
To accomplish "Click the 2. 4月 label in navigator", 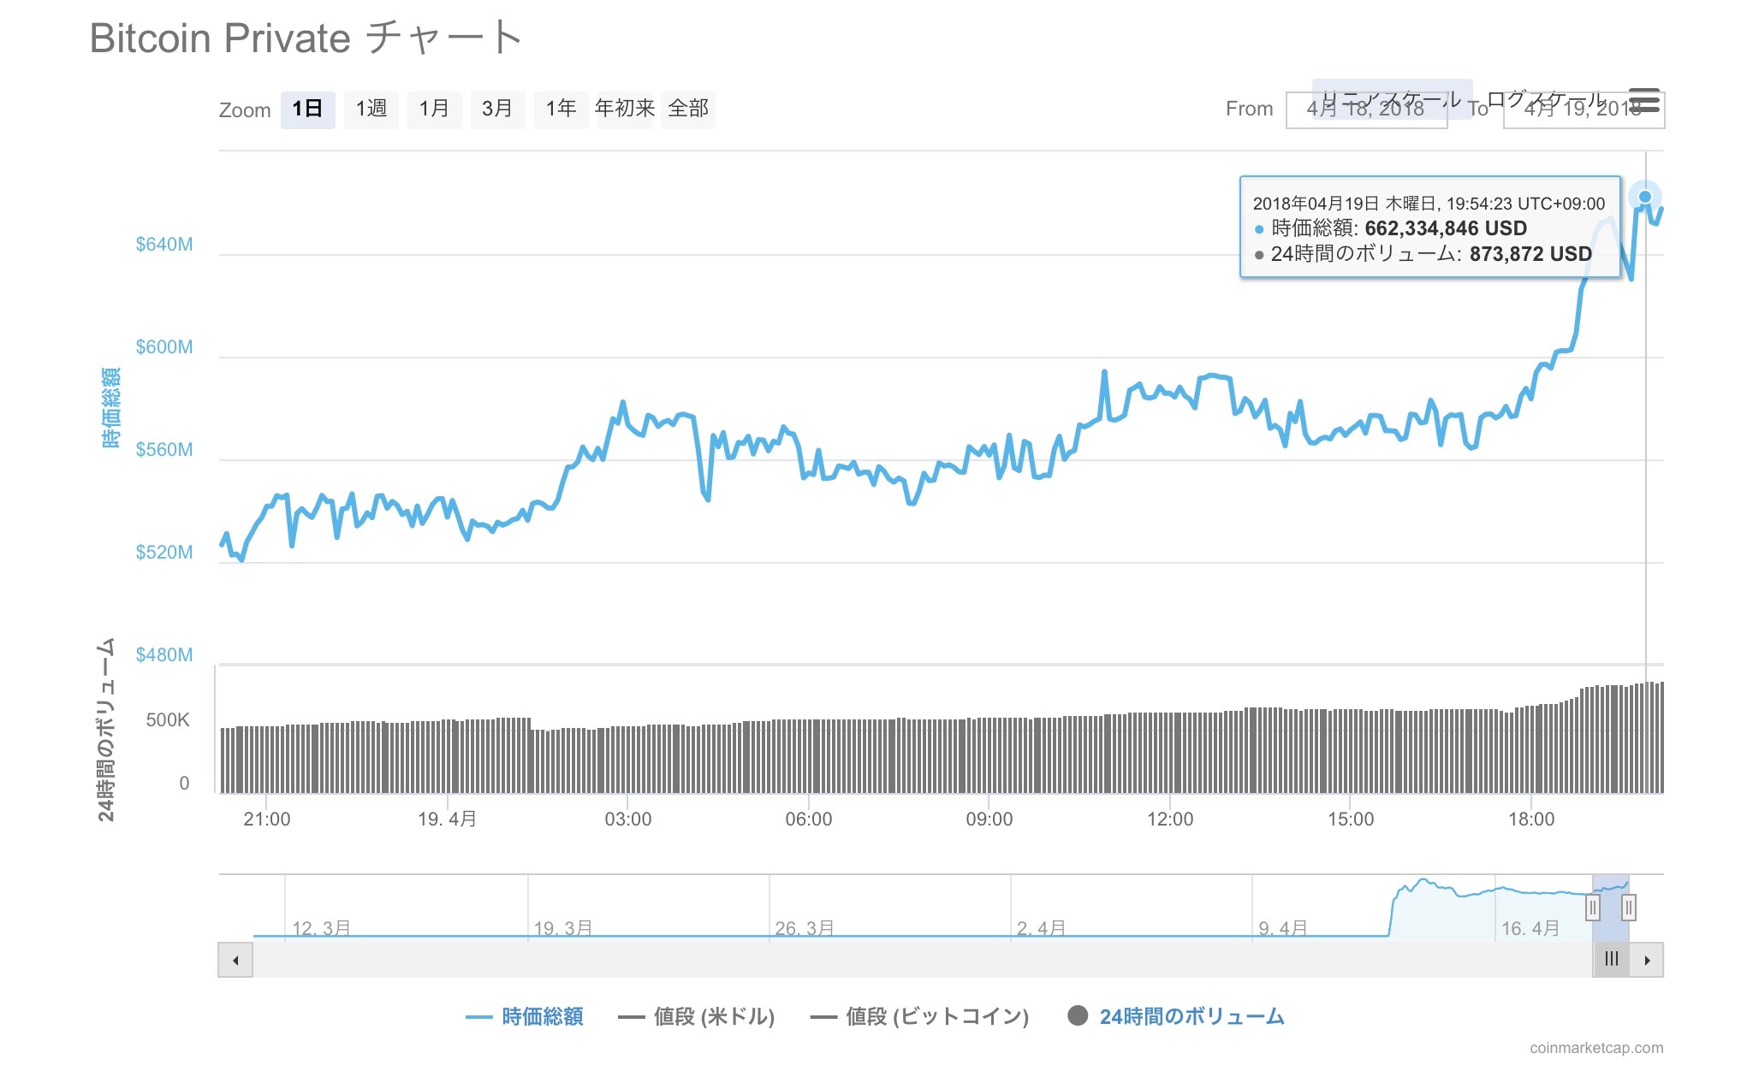I will click(x=1041, y=928).
